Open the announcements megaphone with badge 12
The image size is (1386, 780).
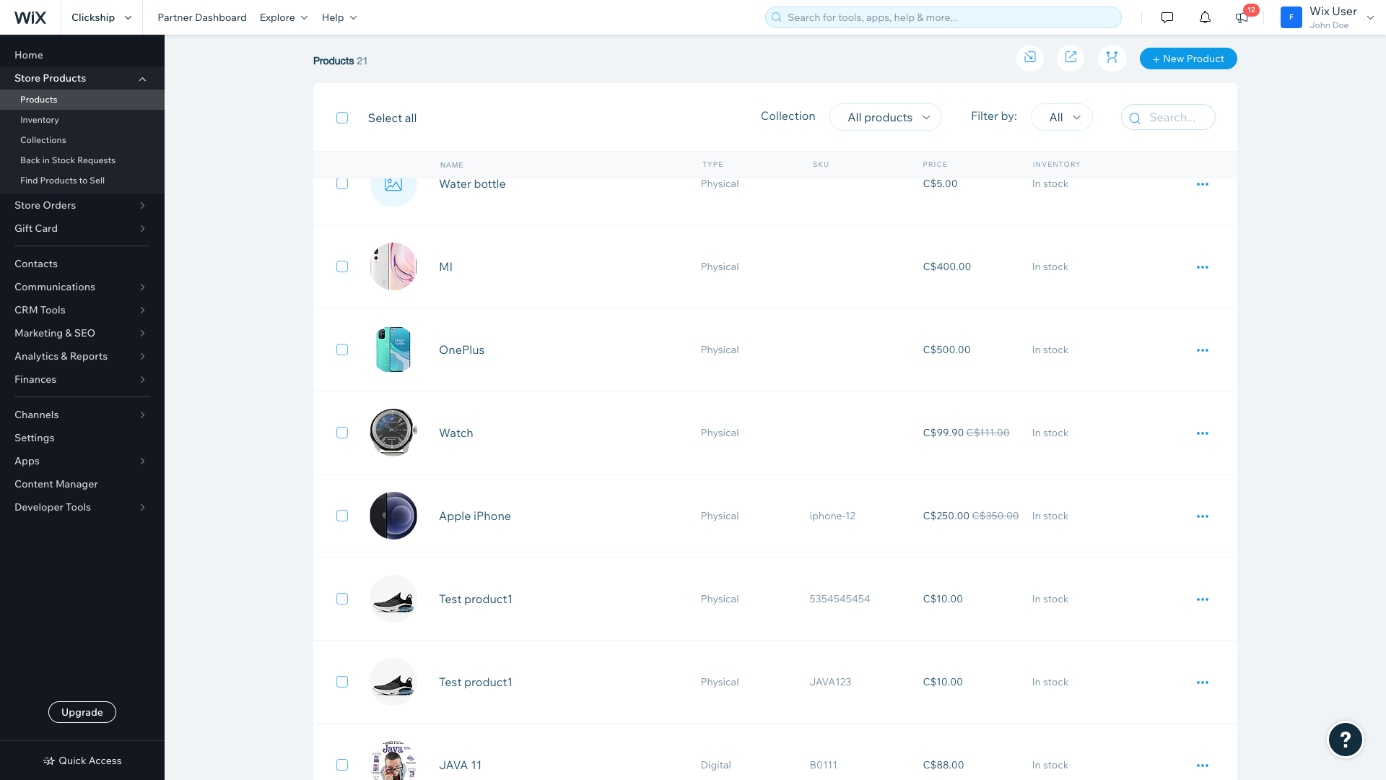pyautogui.click(x=1242, y=17)
